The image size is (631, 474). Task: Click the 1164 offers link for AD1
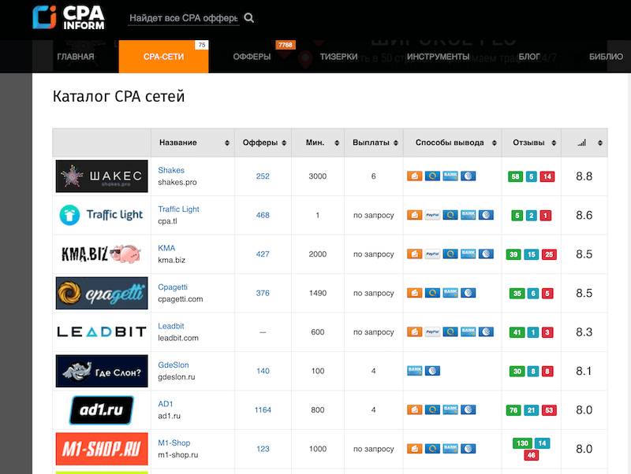pyautogui.click(x=263, y=410)
